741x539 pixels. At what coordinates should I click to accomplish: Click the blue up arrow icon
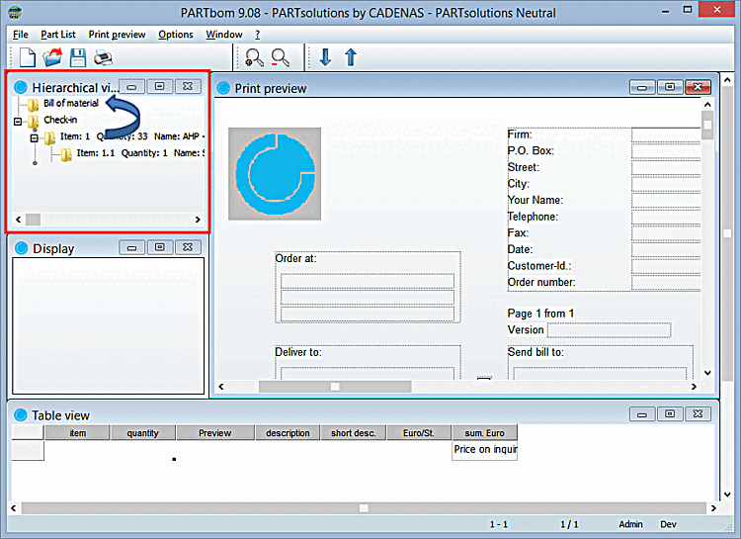click(x=351, y=57)
